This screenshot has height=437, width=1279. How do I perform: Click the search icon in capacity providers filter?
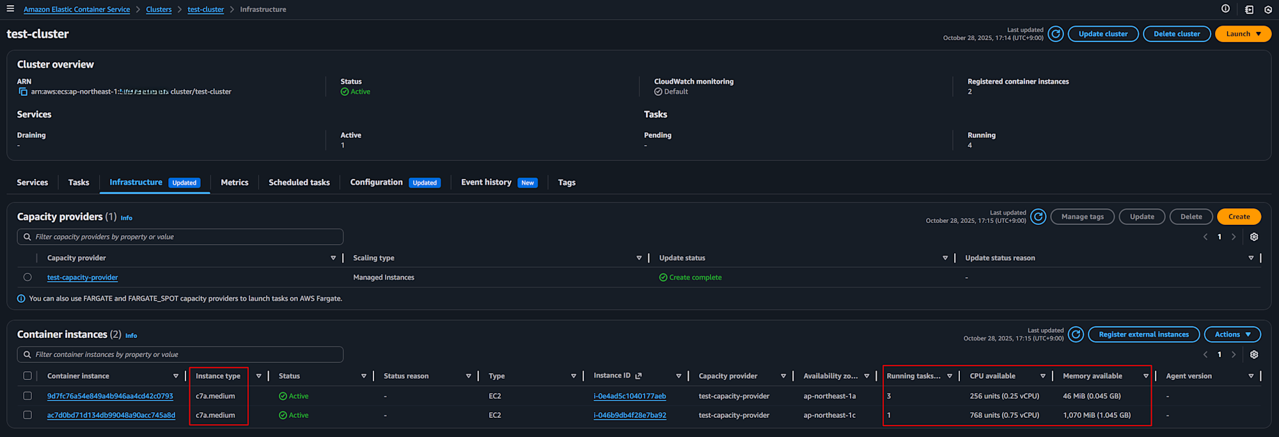pyautogui.click(x=27, y=237)
